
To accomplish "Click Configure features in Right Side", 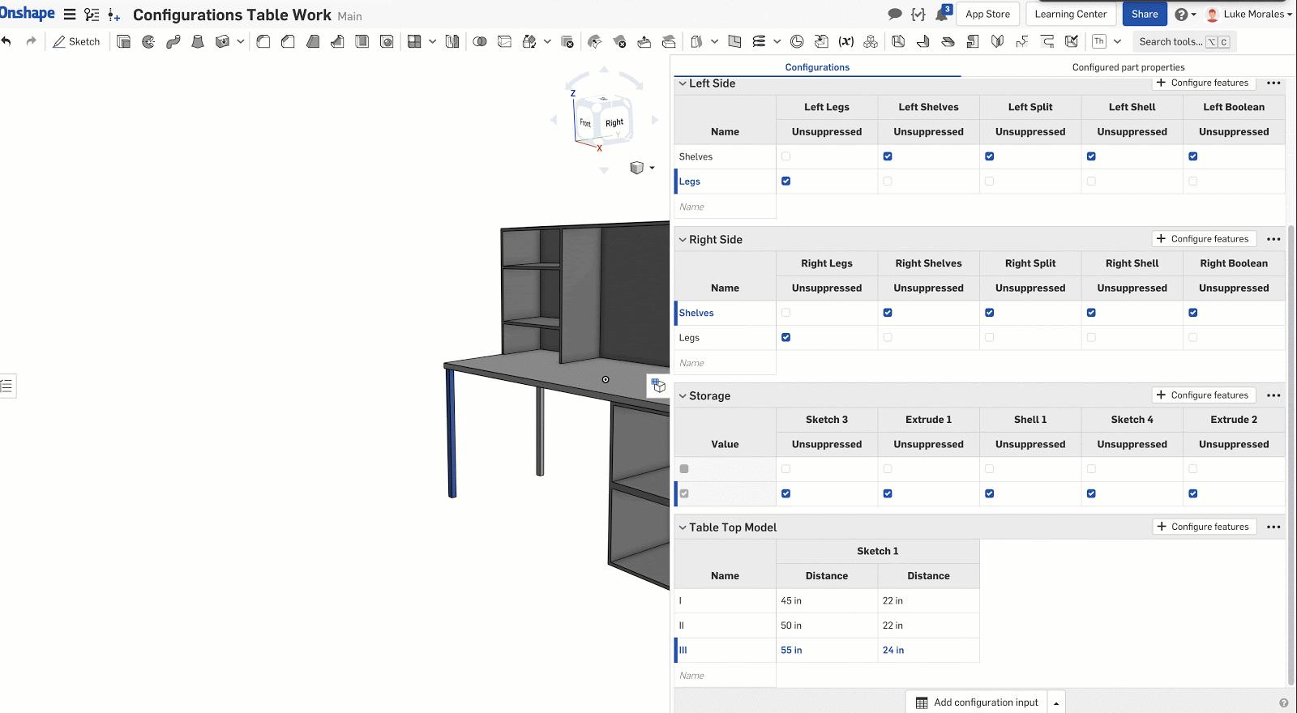I will (1203, 239).
